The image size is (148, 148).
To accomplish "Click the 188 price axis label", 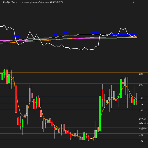I will pos(141,98).
